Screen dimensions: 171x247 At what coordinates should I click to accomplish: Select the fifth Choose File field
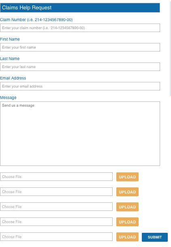coord(56,236)
